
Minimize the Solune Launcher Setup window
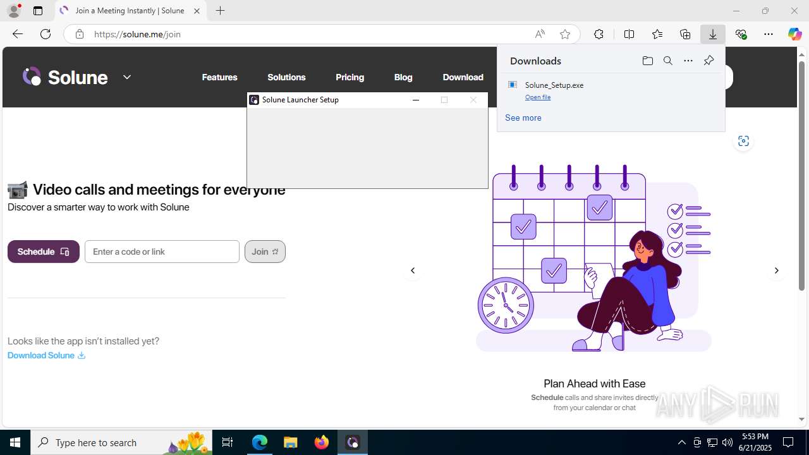point(415,100)
